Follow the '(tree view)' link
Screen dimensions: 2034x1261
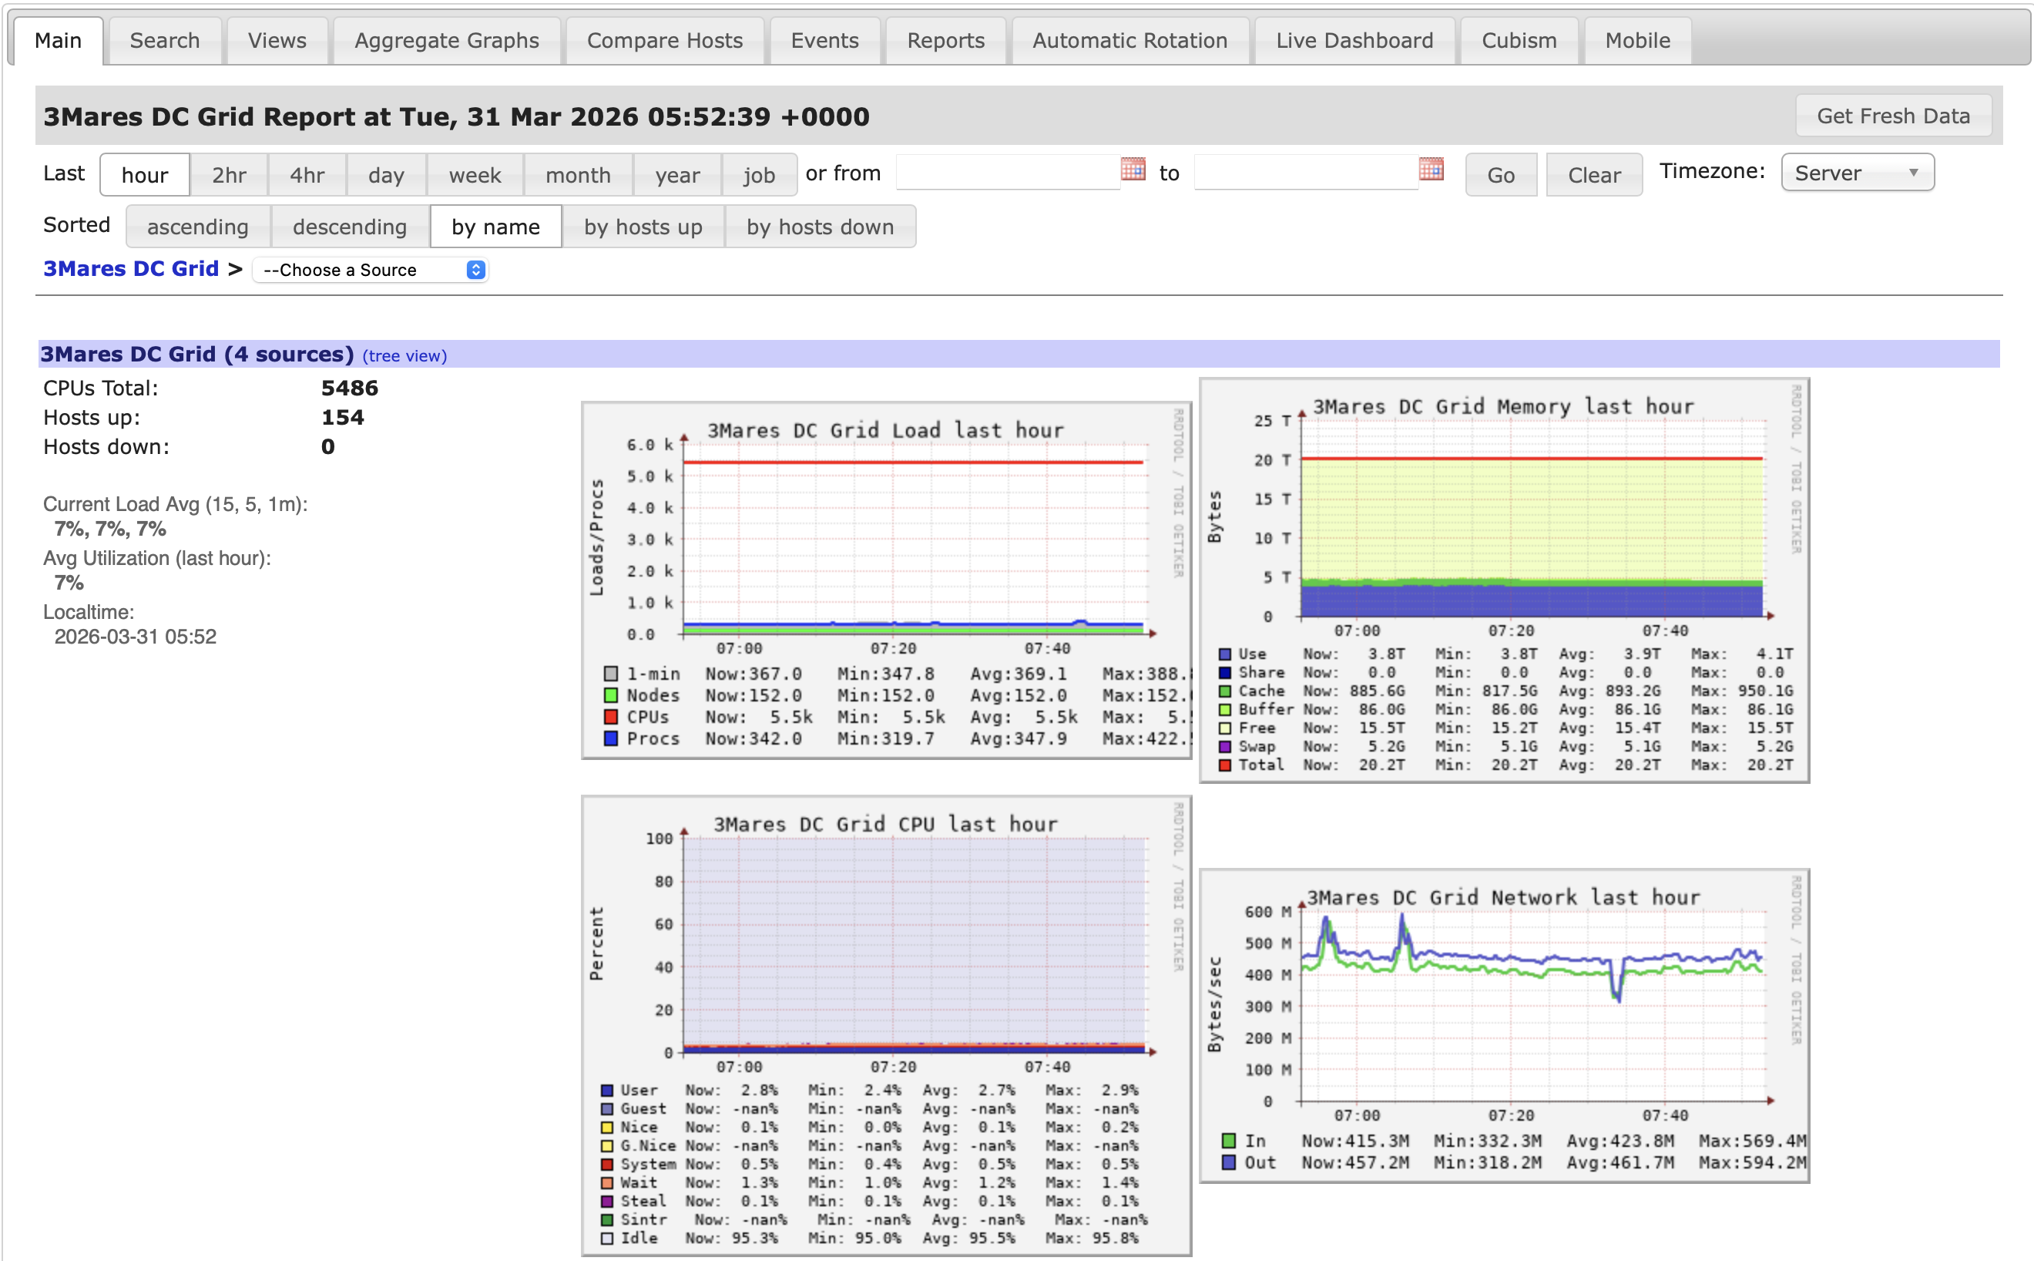[404, 356]
